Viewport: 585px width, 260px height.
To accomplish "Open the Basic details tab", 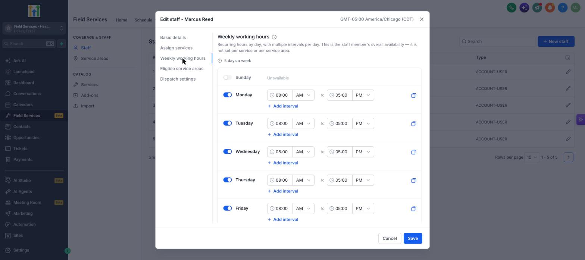I will tap(173, 38).
